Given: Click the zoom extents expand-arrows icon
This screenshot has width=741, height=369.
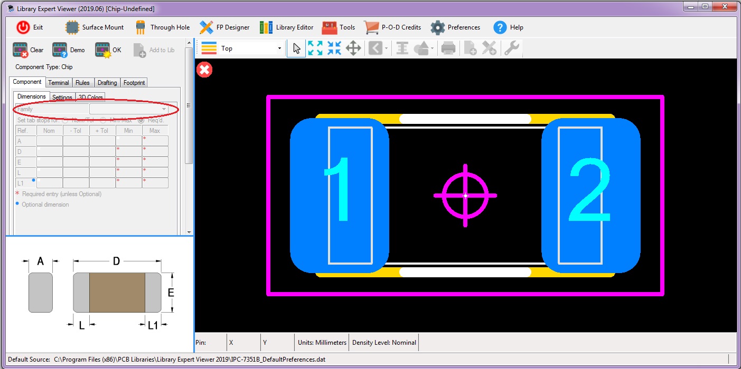Looking at the screenshot, I should (315, 48).
